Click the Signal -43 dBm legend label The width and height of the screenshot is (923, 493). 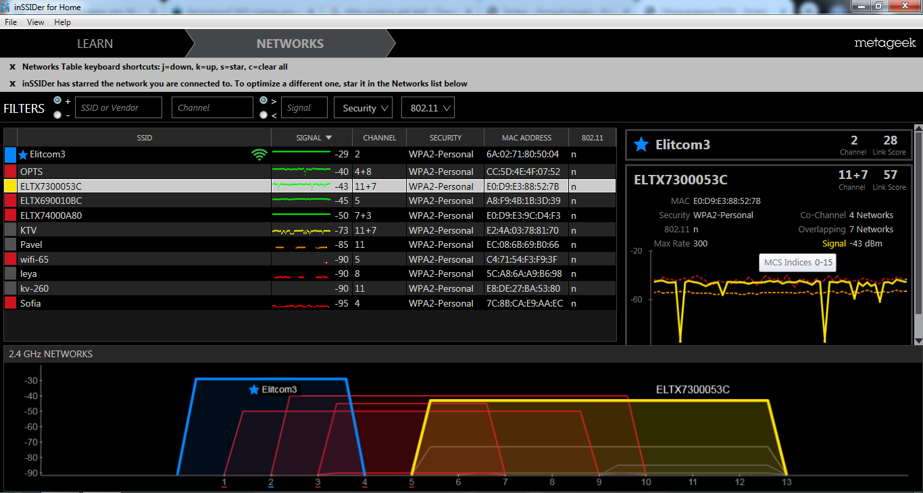tap(852, 244)
